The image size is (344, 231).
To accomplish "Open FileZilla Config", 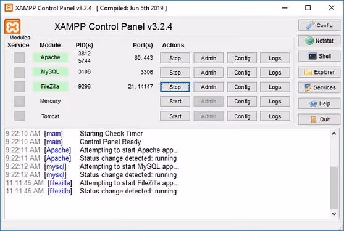I will (242, 87).
